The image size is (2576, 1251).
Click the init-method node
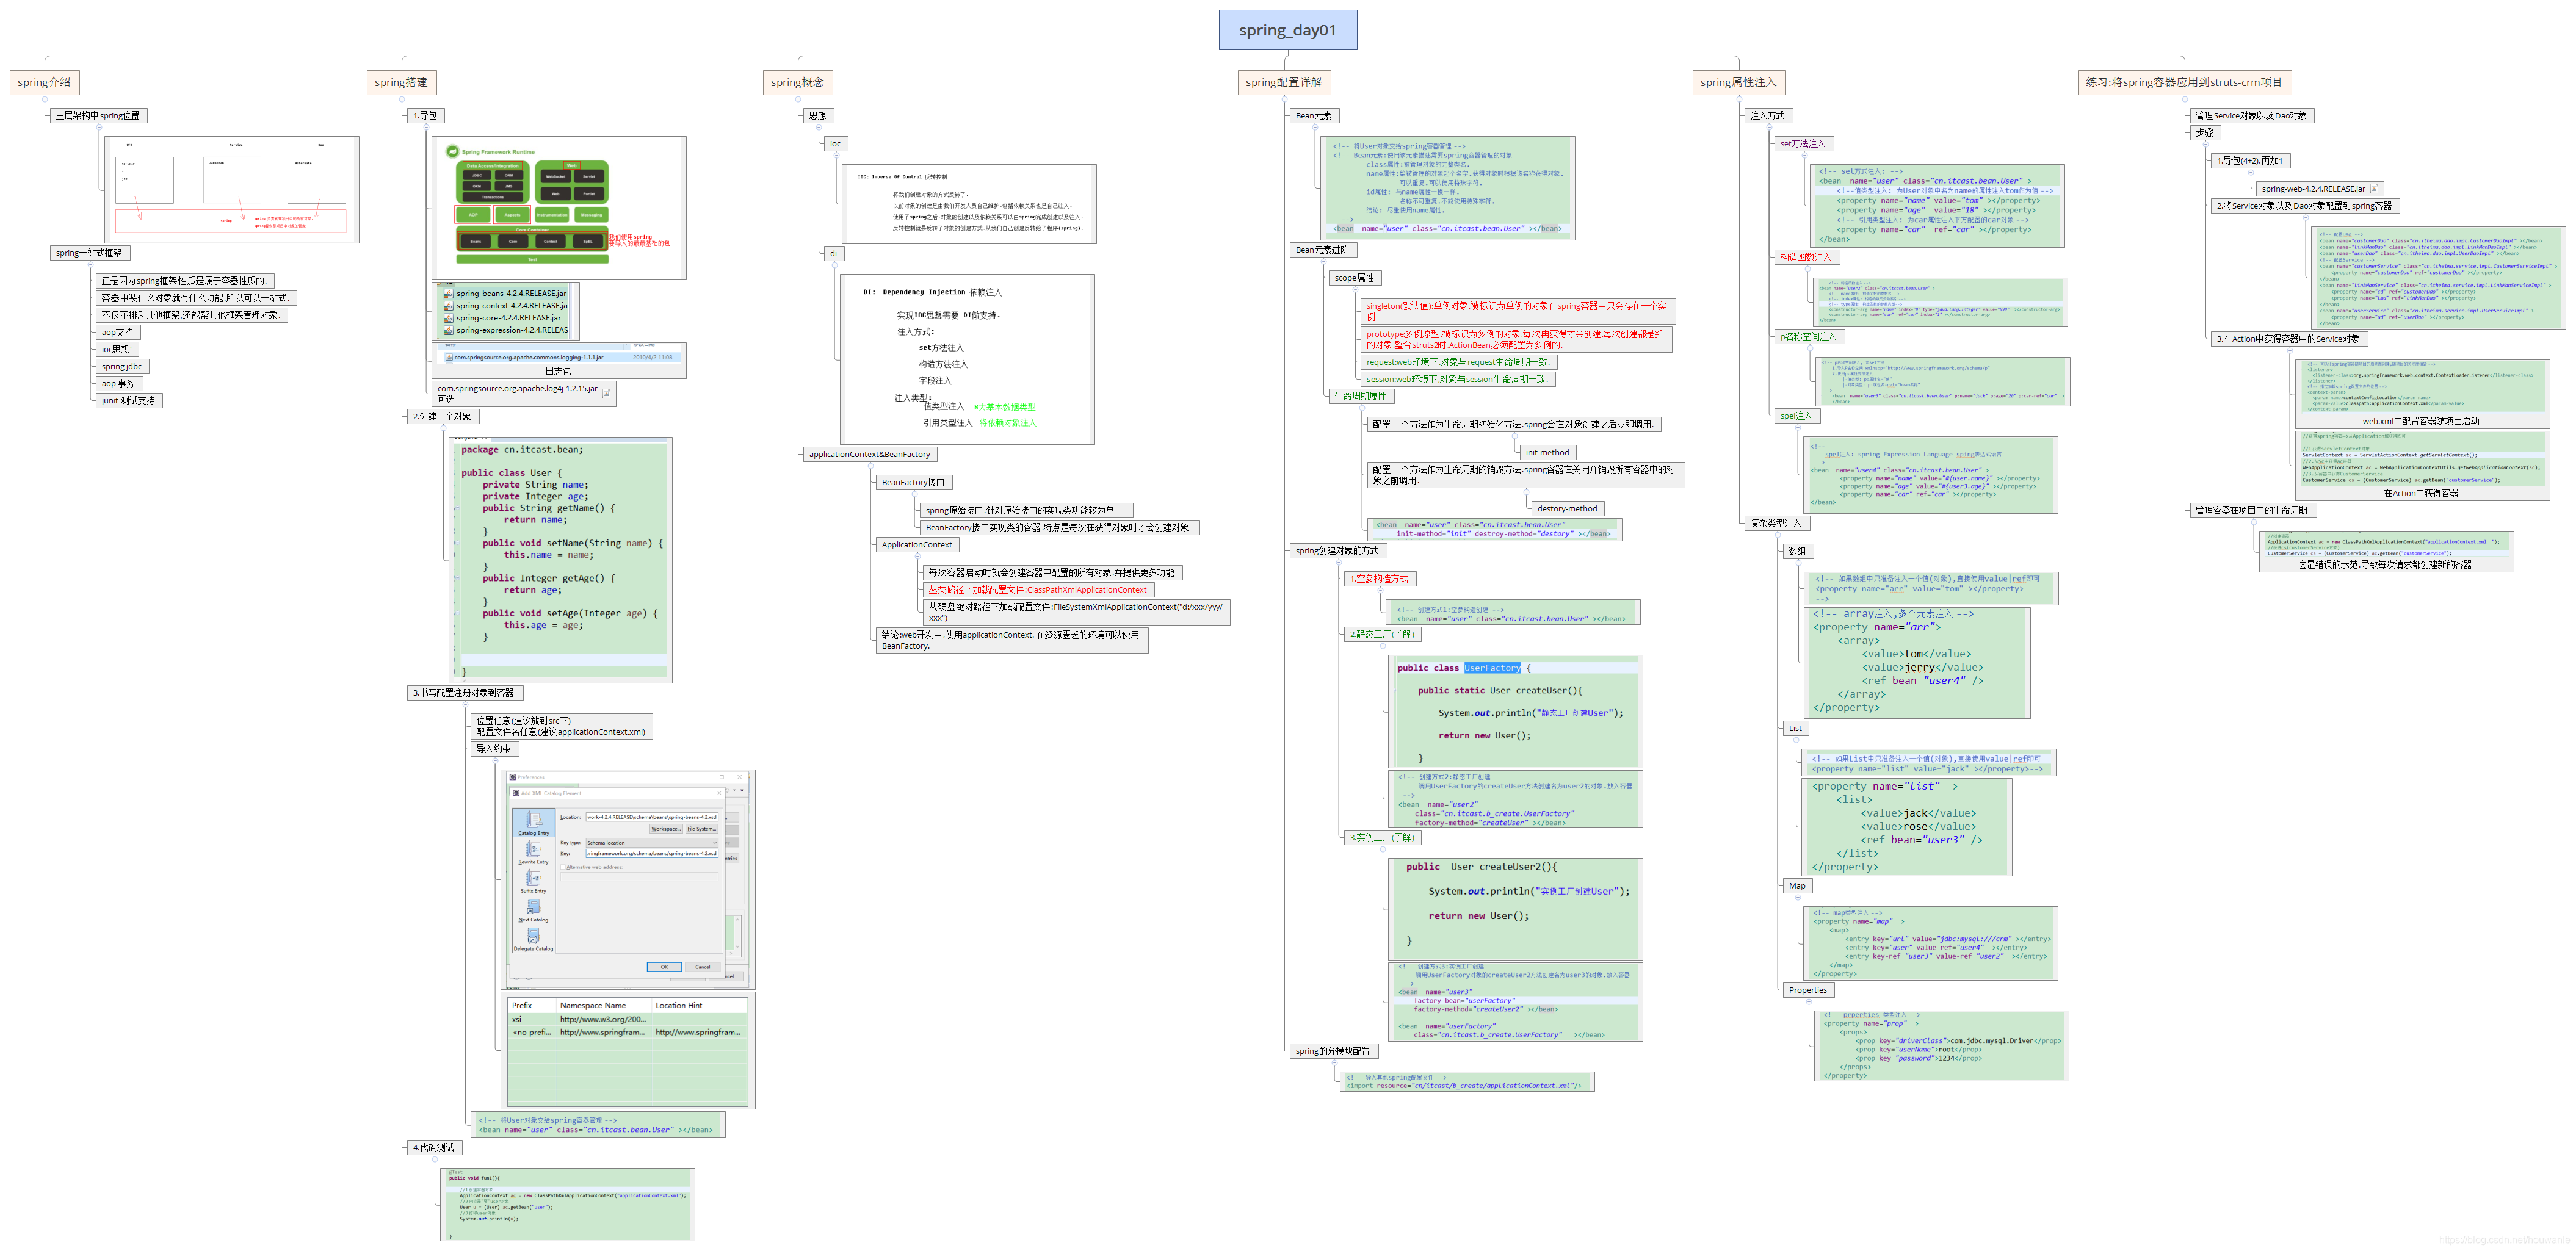coord(1547,452)
